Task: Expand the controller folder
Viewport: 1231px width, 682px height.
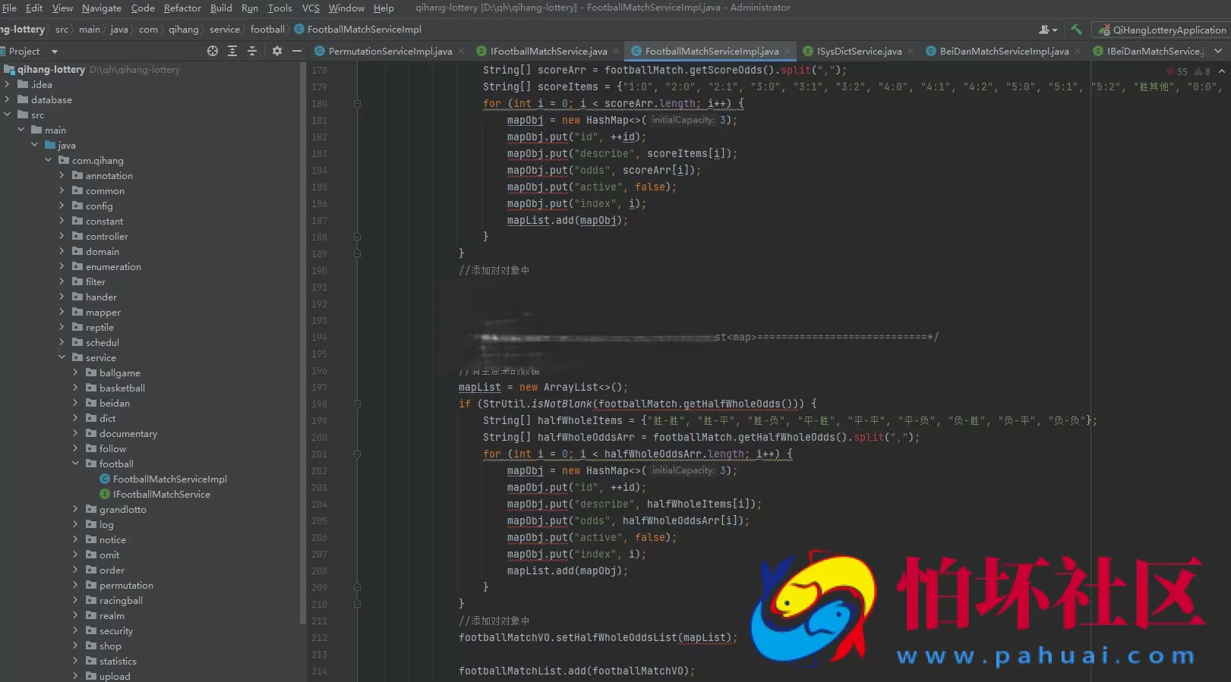Action: [x=62, y=236]
